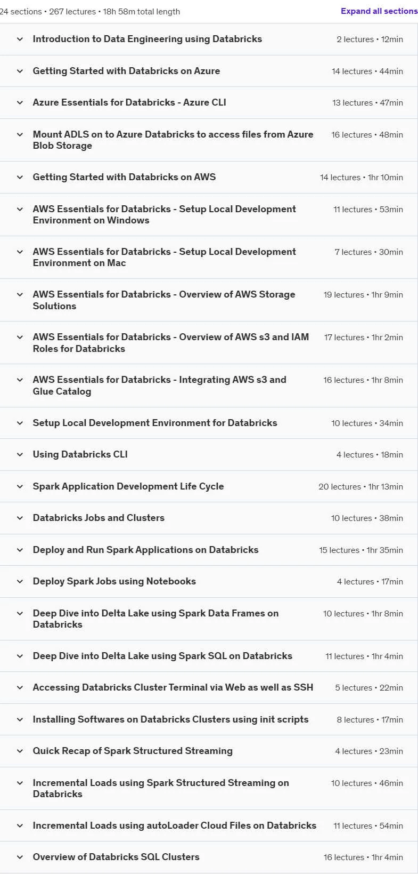Click the 10 lectures • 46min label
This screenshot has width=418, height=874.
click(x=367, y=783)
